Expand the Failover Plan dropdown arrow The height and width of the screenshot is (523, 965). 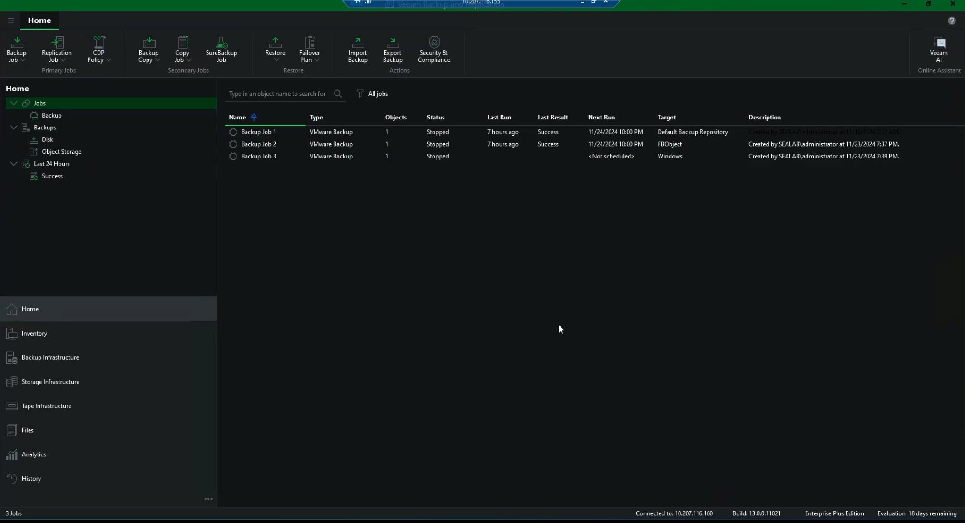[317, 60]
